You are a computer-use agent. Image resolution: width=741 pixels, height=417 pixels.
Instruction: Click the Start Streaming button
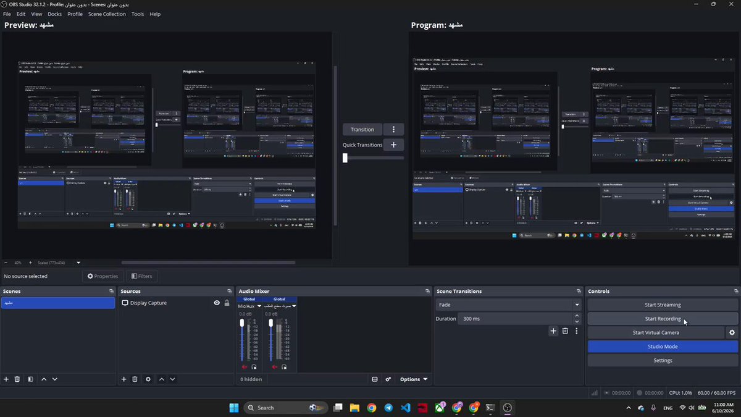coord(663,305)
